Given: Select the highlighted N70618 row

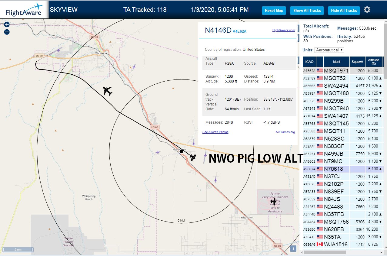Looking at the screenshot, I should [x=343, y=169].
